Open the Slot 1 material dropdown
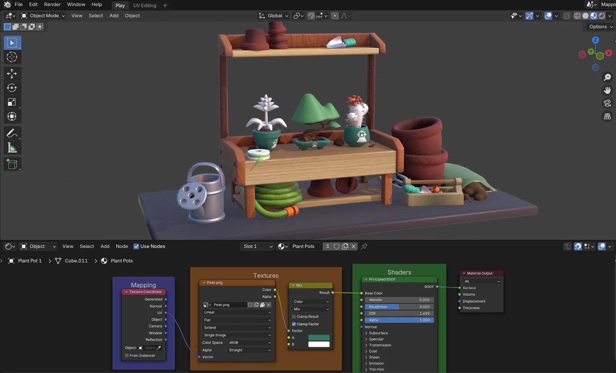 258,246
